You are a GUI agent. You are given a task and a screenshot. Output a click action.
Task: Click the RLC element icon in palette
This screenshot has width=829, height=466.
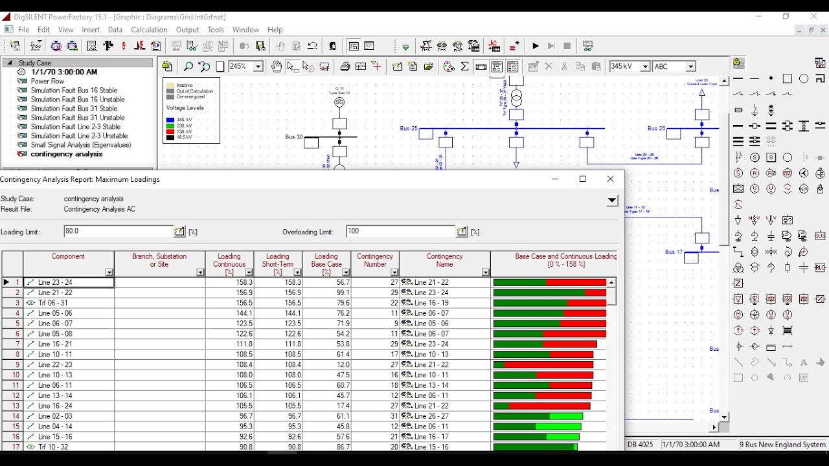pos(820,268)
